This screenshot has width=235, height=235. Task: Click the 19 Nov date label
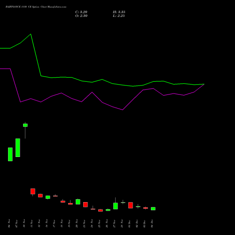pyautogui.click(x=69, y=223)
